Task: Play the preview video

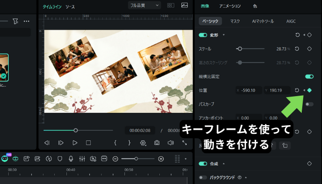Action: [75, 143]
